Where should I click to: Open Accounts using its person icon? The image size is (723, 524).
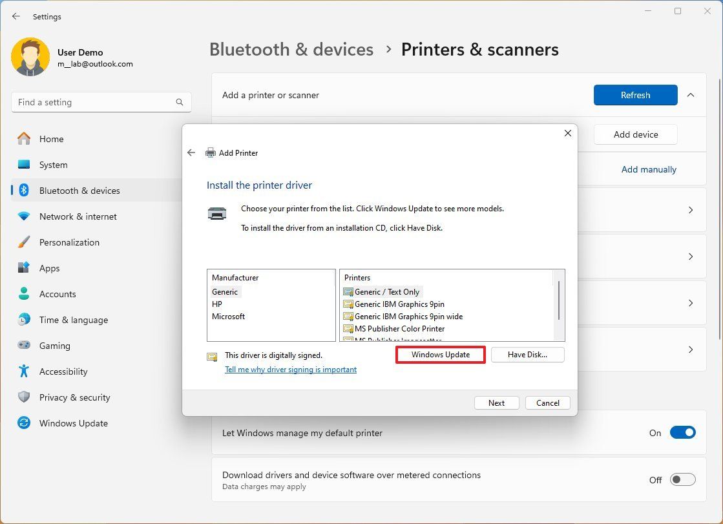click(24, 294)
